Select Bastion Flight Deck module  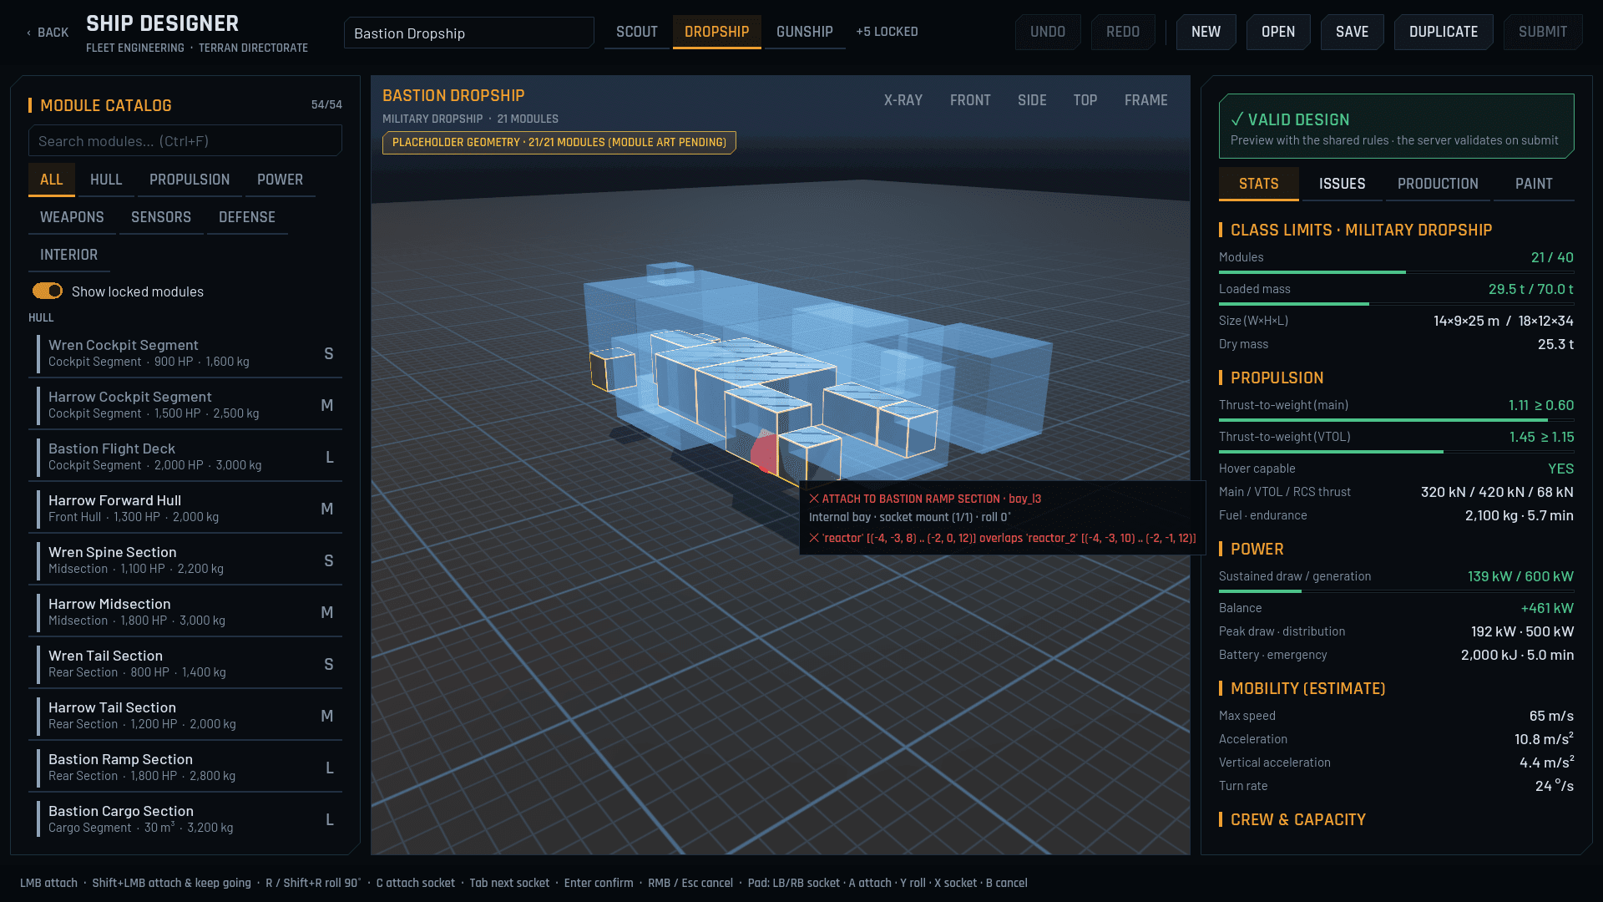pyautogui.click(x=185, y=457)
